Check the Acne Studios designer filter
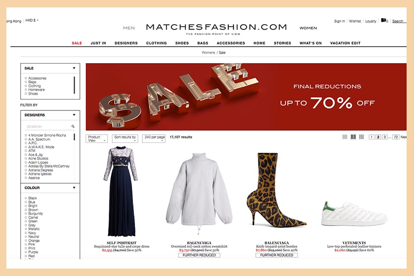Screen dimensions: 414x276 coord(26,159)
